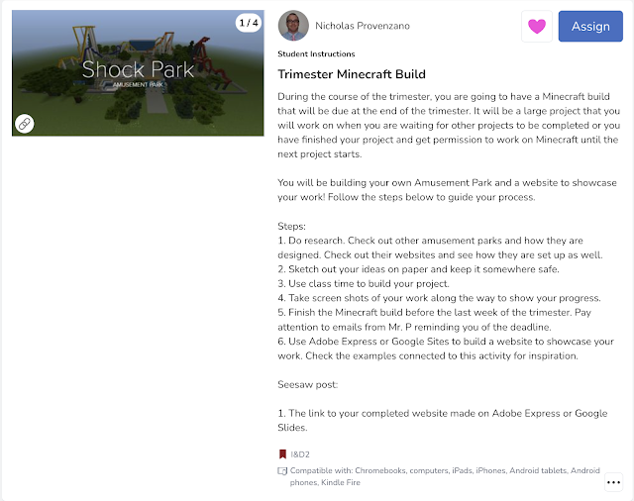Click the Trimester Minecraft Build title
The width and height of the screenshot is (634, 501).
pos(352,74)
